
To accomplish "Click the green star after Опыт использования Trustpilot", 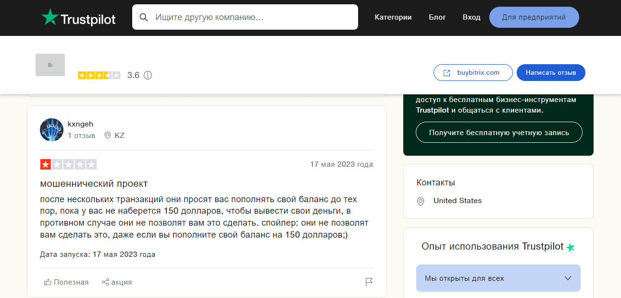I will click(570, 247).
